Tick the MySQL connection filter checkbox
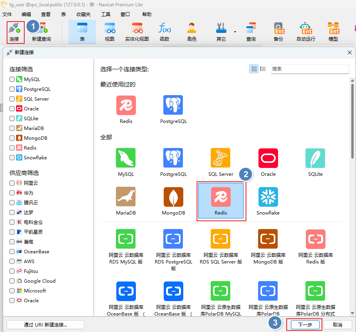 point(12,79)
